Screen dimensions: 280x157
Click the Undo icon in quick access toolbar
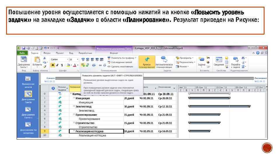pyautogui.click(x=45, y=48)
